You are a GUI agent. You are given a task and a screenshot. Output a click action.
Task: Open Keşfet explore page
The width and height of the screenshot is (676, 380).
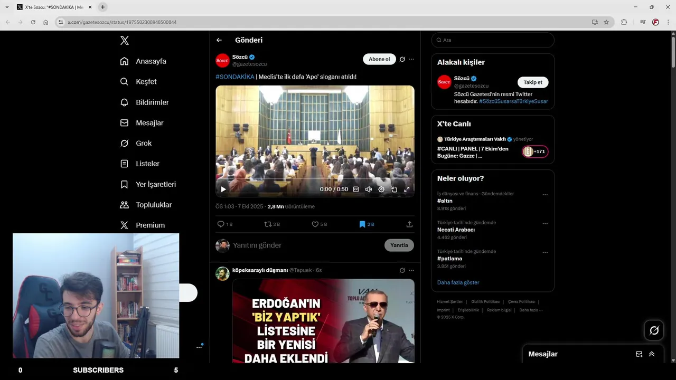coord(138,82)
